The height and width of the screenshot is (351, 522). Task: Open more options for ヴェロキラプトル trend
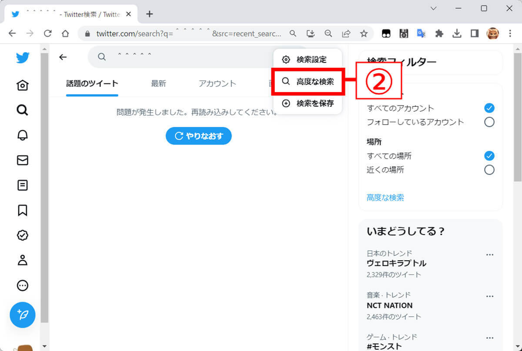[490, 255]
